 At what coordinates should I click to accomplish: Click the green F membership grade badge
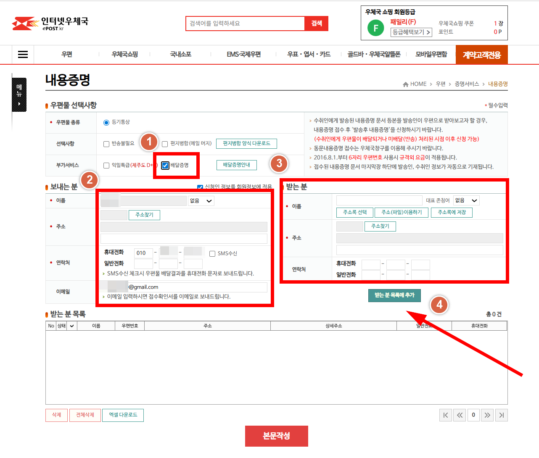[x=375, y=28]
